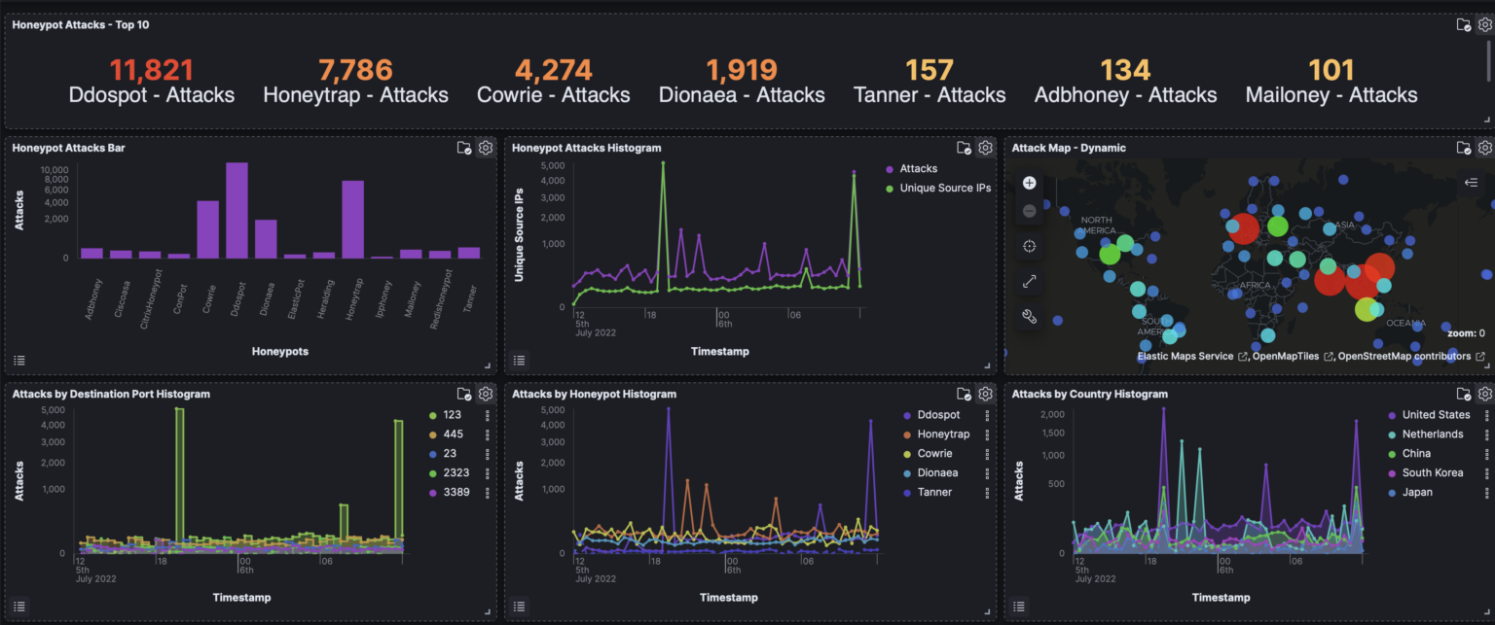Screen dimensions: 1495x625
Task: Toggle United States in the country legend
Action: click(1435, 414)
